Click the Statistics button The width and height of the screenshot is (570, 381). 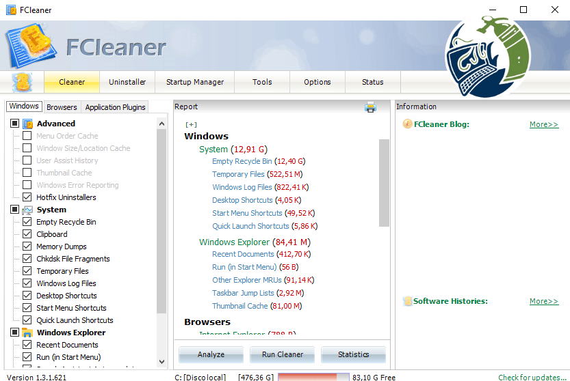[353, 354]
